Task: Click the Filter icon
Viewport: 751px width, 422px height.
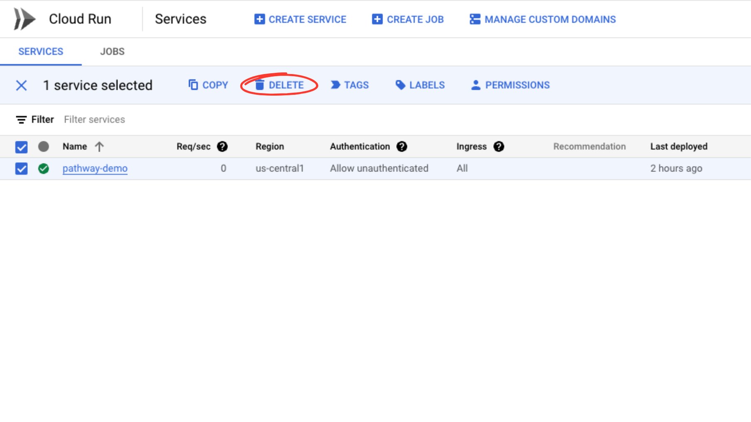Action: 21,120
